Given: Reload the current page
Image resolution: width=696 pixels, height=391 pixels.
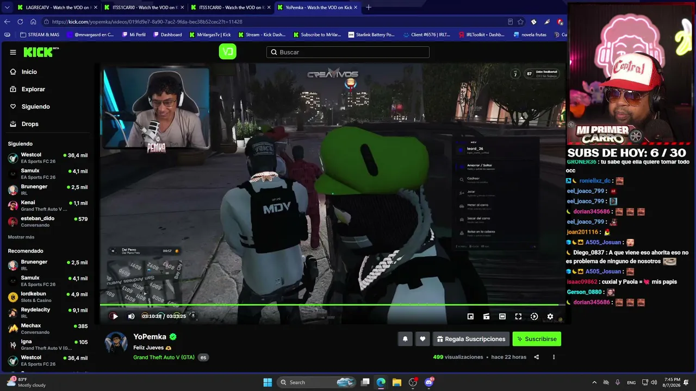Looking at the screenshot, I should pos(20,22).
